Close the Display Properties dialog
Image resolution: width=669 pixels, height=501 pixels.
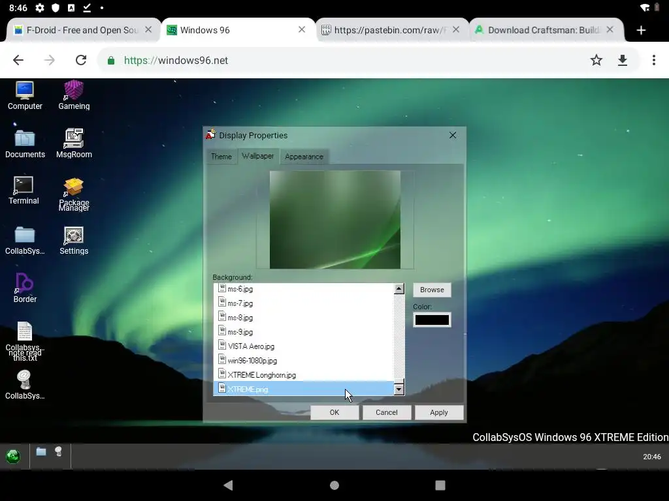click(453, 135)
